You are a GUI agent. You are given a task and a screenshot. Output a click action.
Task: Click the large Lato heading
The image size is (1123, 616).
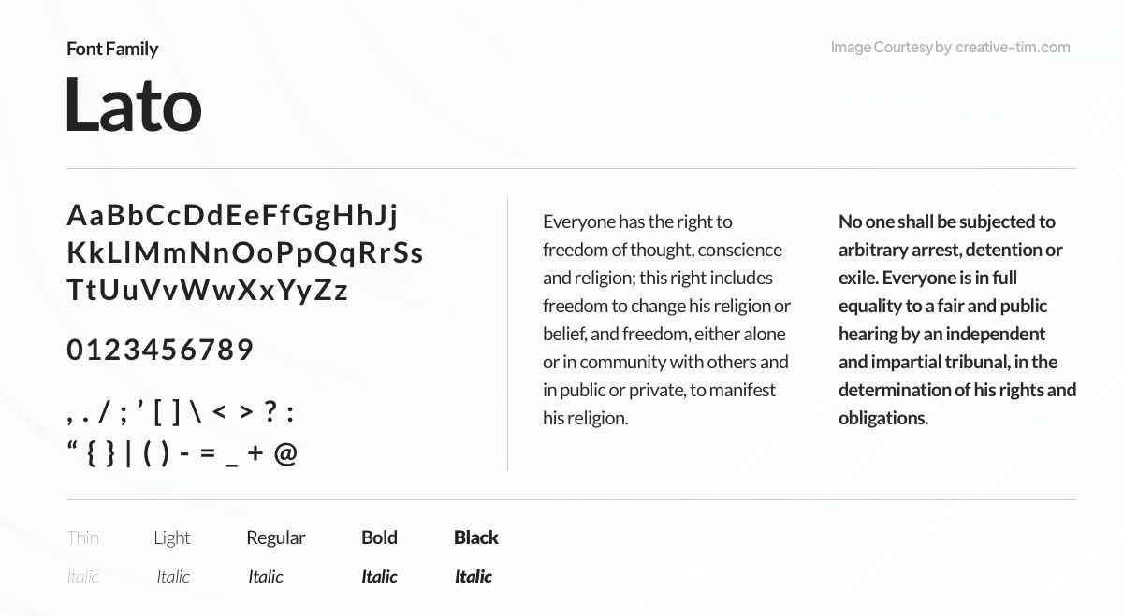[x=133, y=105]
